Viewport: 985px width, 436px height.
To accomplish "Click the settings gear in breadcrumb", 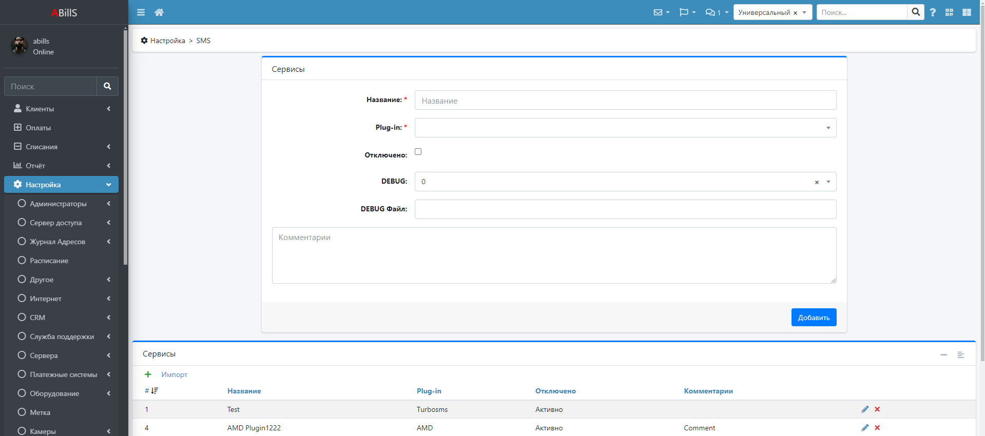I will point(144,40).
